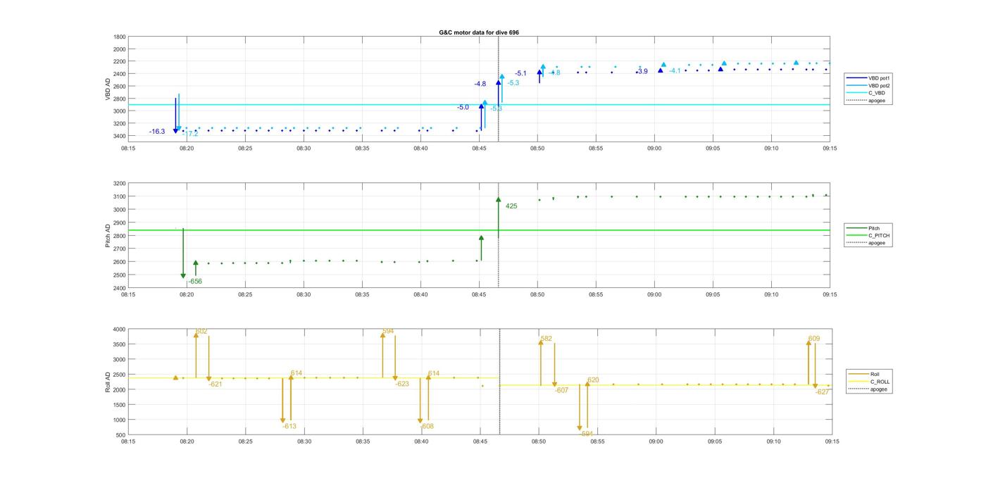Click the "Roll AD" y-axis label
Viewport: 986px width, 488px height.
pos(108,382)
